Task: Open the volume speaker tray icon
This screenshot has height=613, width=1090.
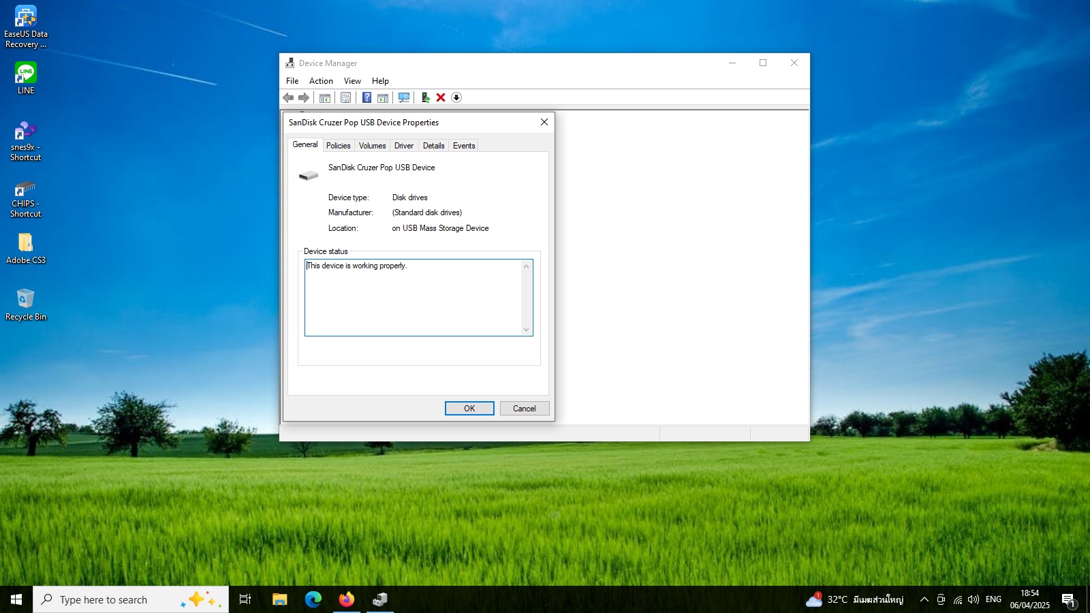Action: coord(974,599)
